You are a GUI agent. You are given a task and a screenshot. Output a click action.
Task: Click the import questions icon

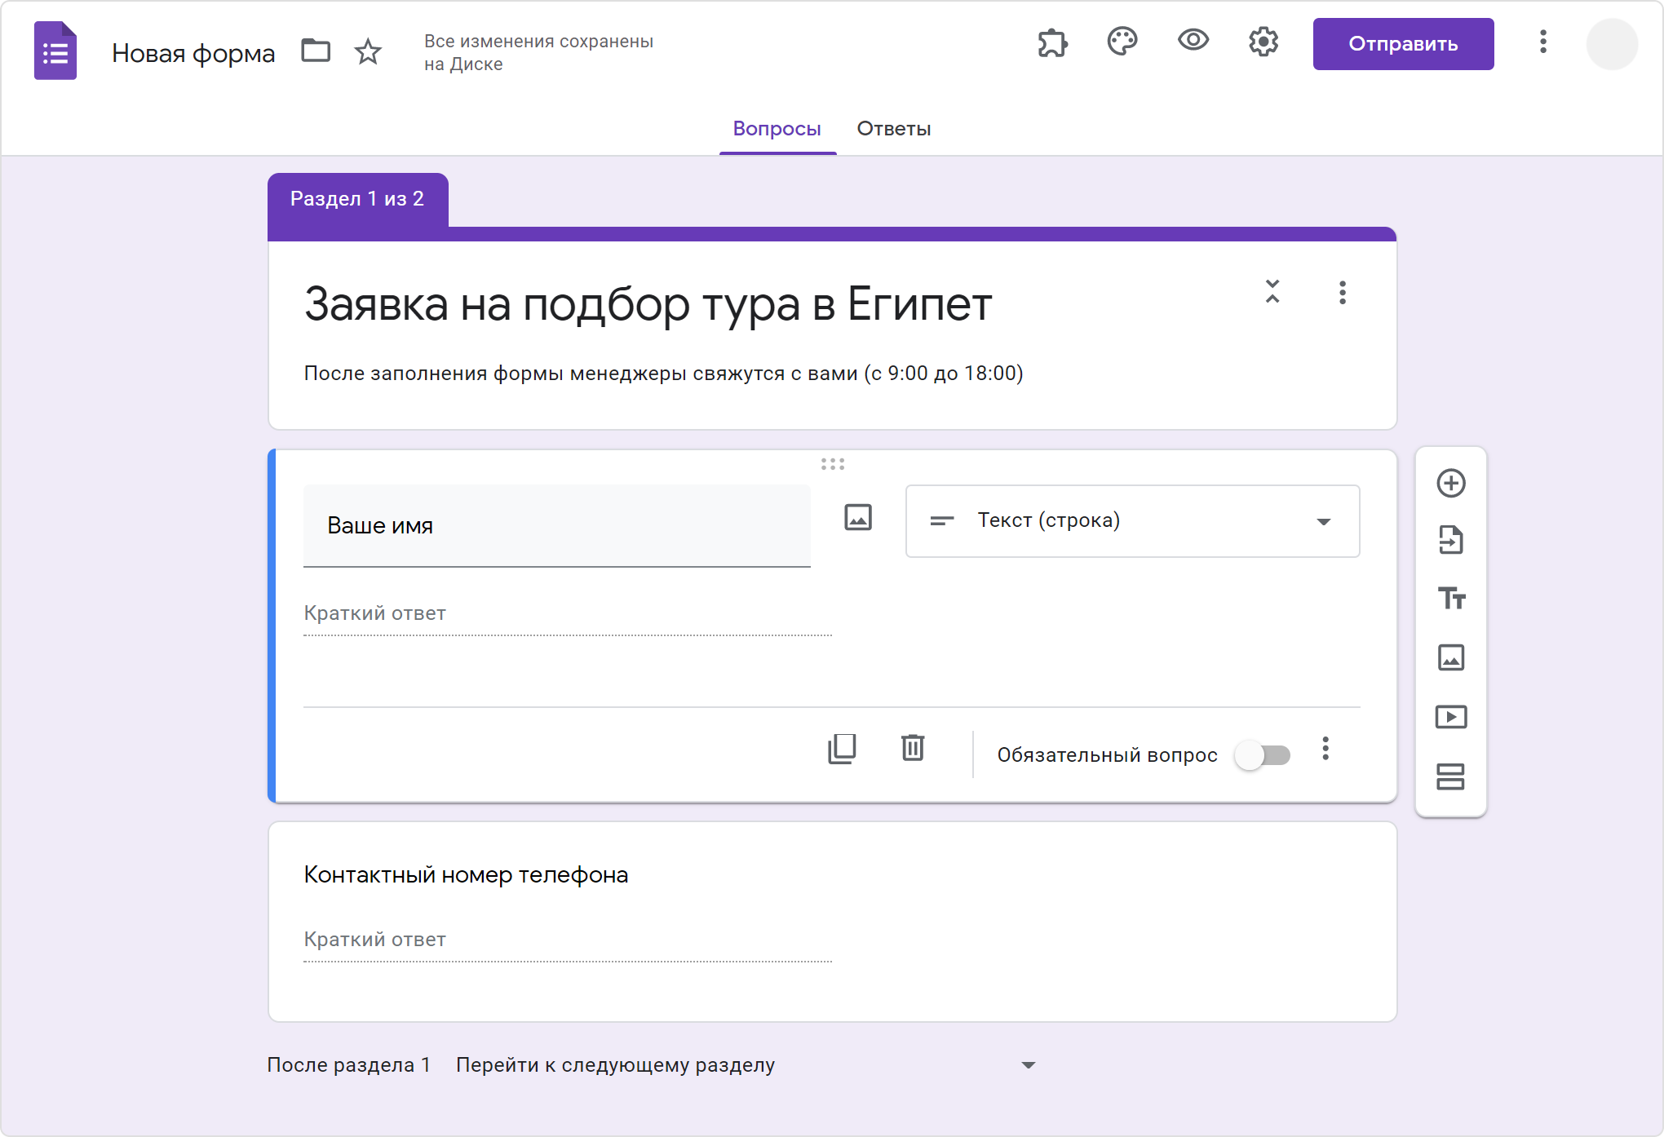[x=1450, y=540]
